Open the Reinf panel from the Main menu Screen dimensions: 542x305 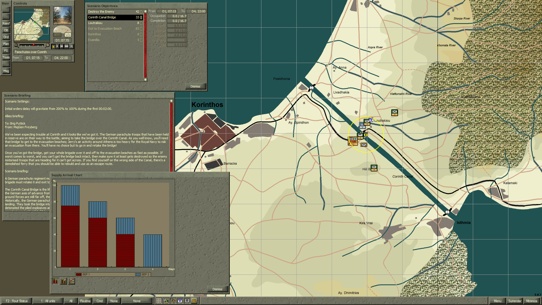pyautogui.click(x=6, y=24)
